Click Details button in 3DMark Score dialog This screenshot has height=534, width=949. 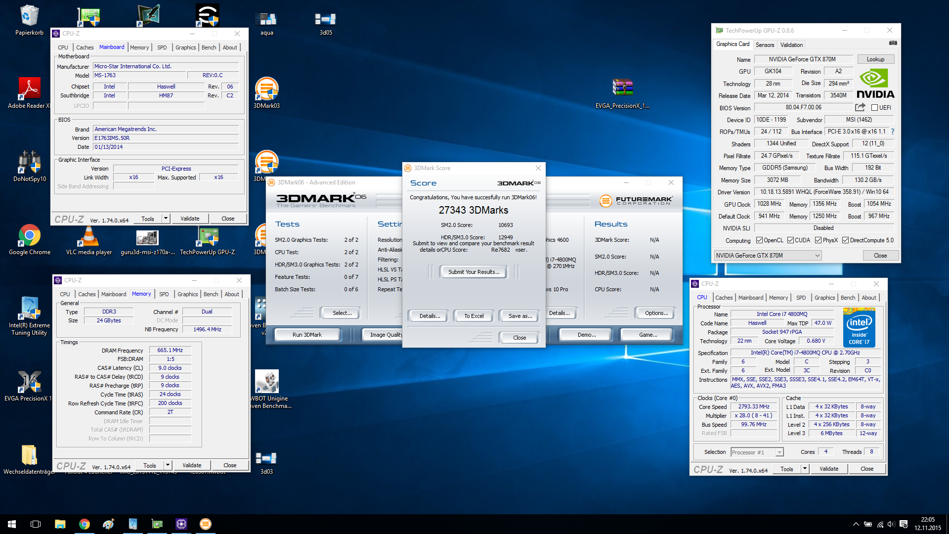point(430,316)
